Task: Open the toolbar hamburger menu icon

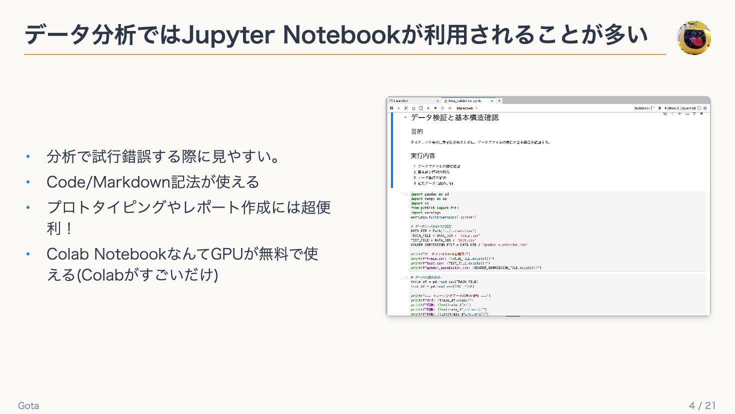Action: click(705, 108)
